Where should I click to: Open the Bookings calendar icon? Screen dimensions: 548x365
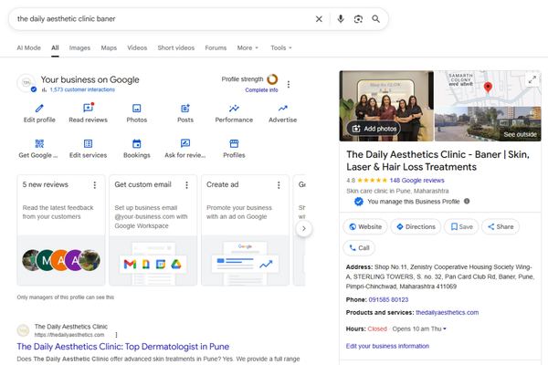[137, 144]
